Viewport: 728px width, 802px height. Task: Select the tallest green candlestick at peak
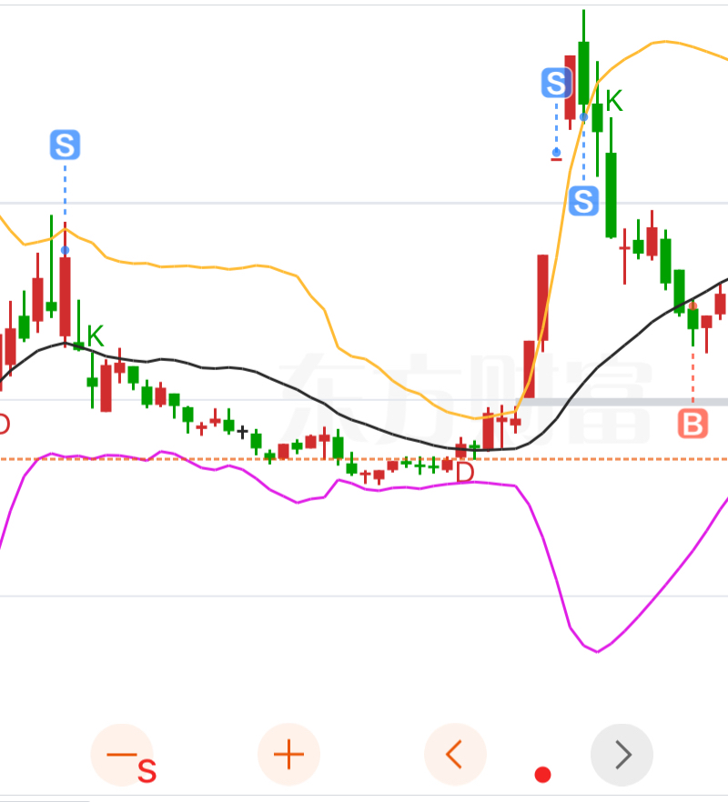pyautogui.click(x=583, y=73)
